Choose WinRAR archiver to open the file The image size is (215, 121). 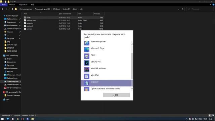tap(106, 70)
